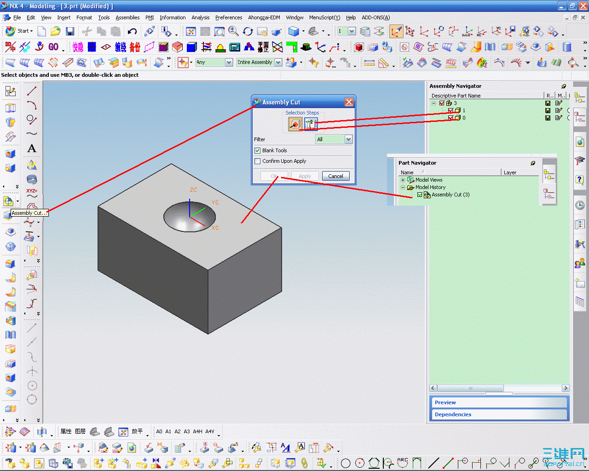
Task: Toggle Assembly Cut (3) feature checkbox
Action: tap(420, 195)
